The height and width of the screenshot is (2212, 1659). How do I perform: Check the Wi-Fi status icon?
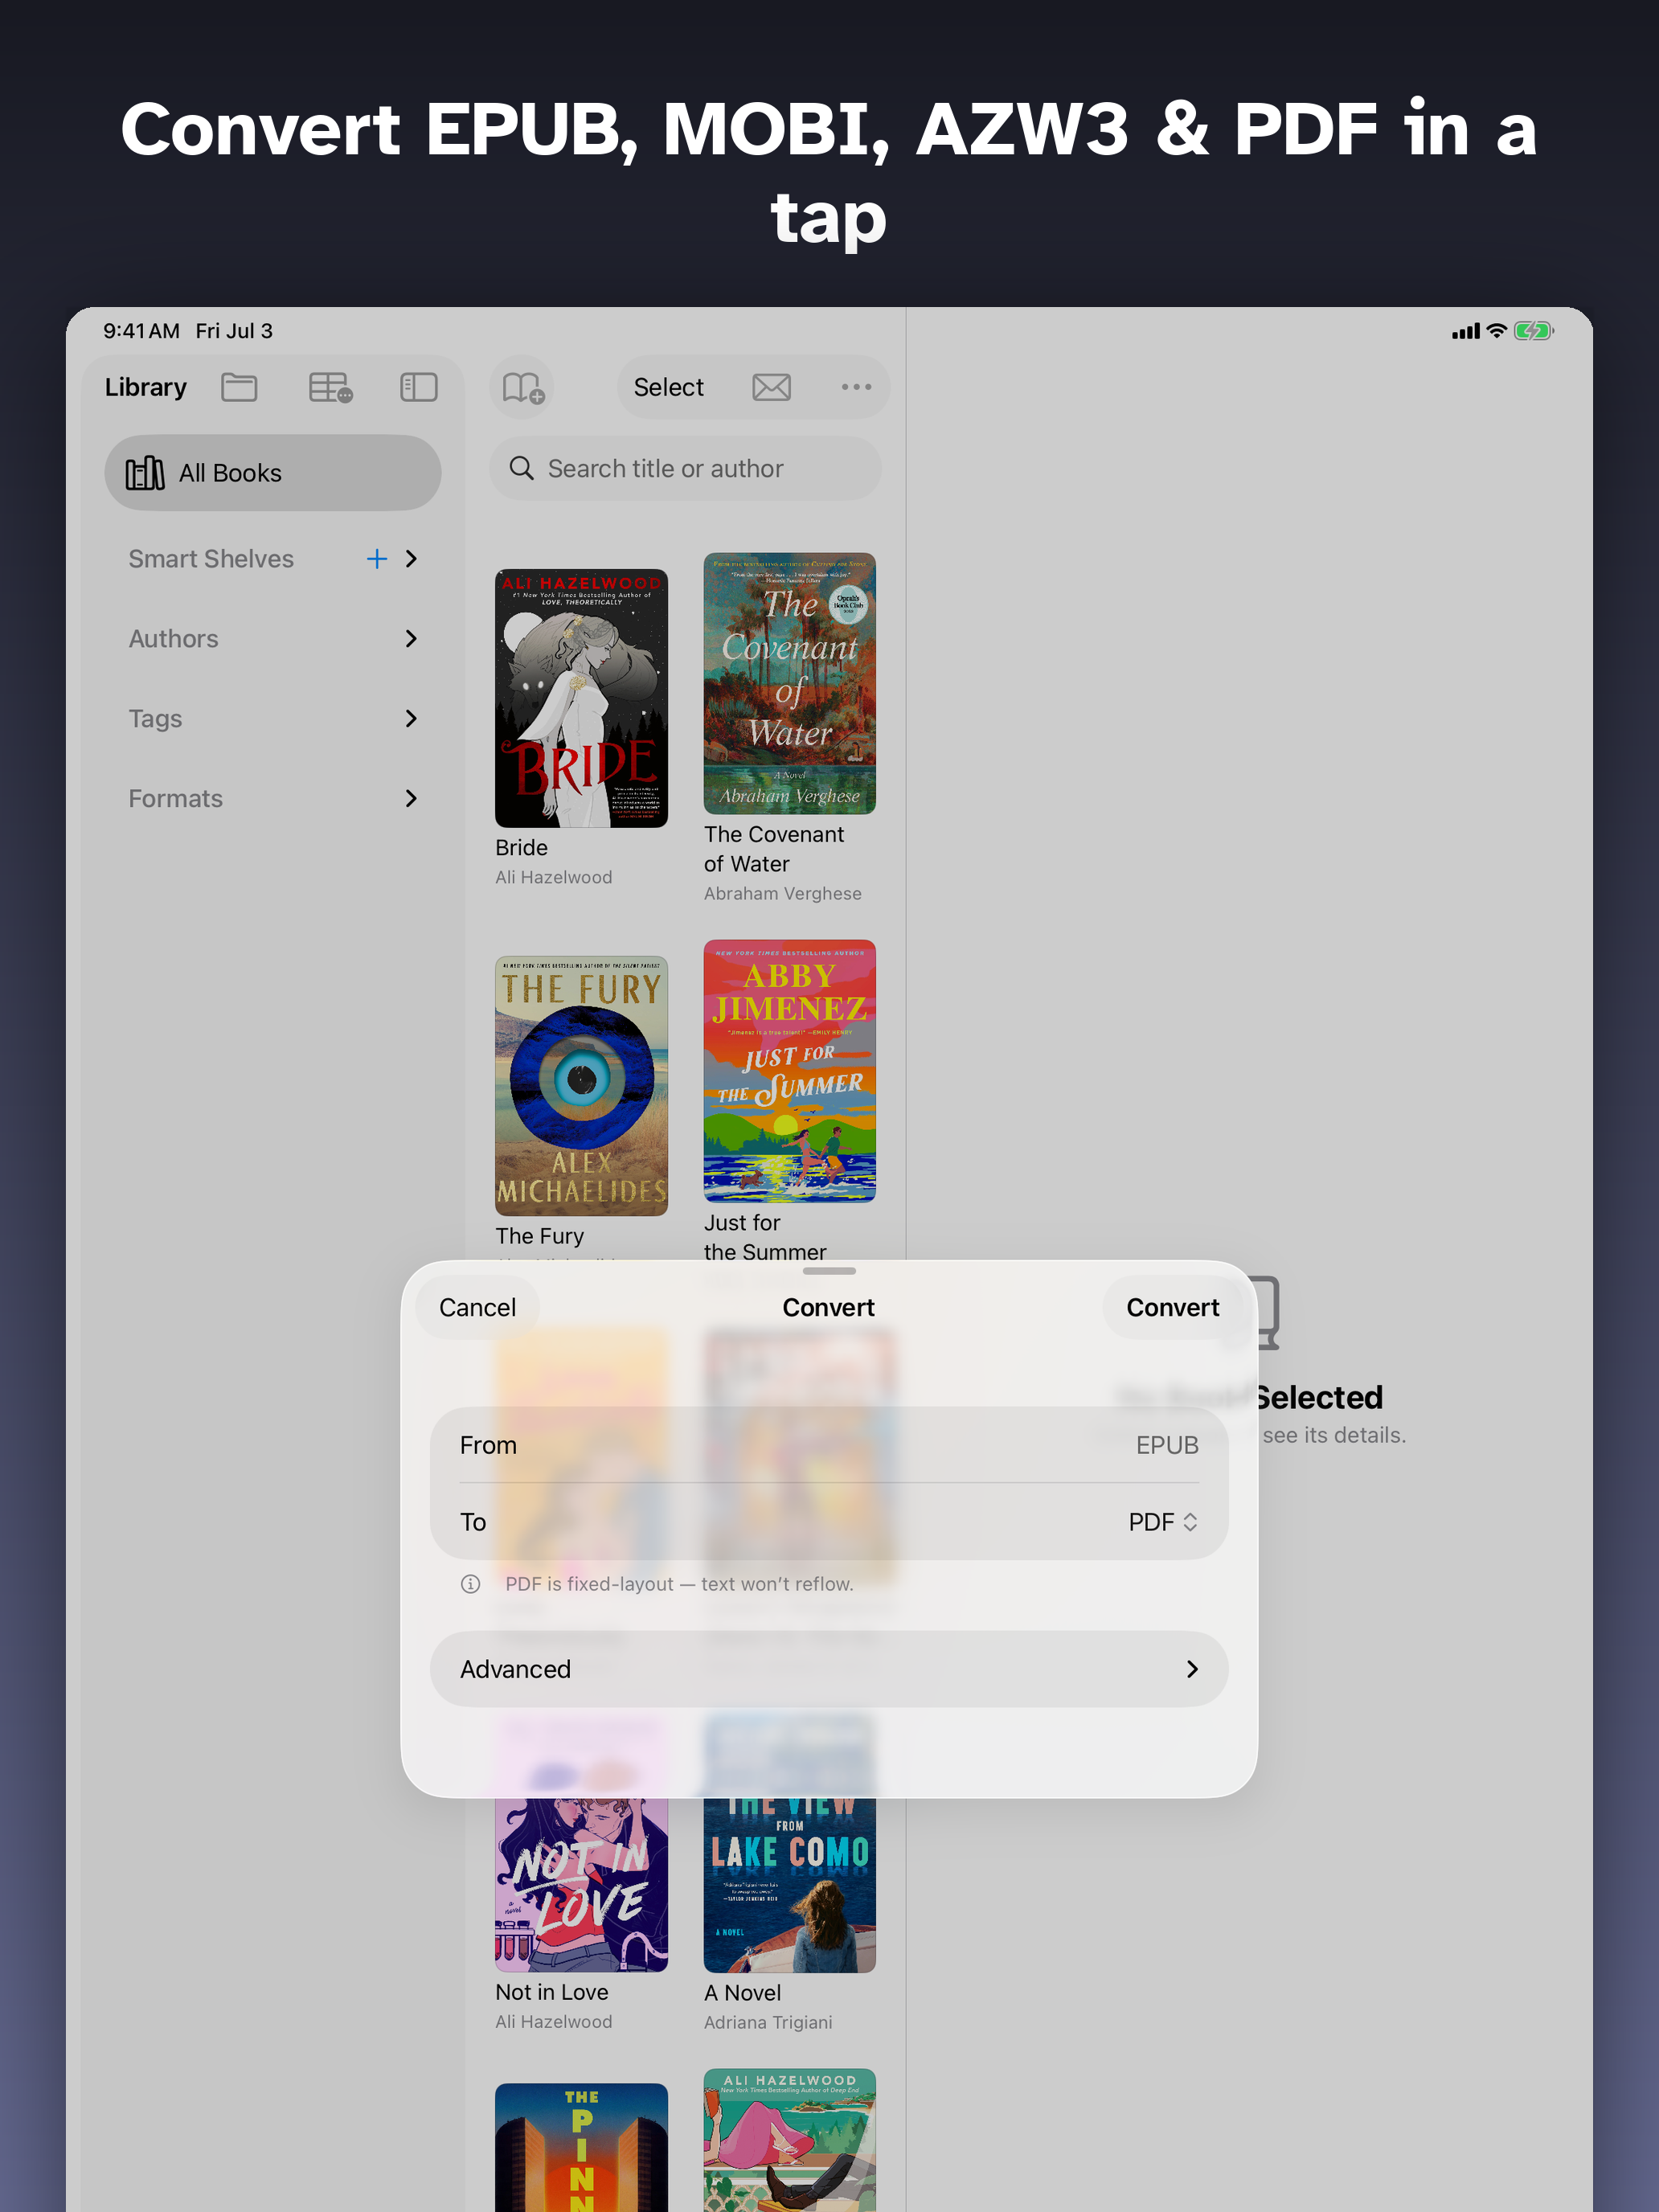coord(1496,331)
